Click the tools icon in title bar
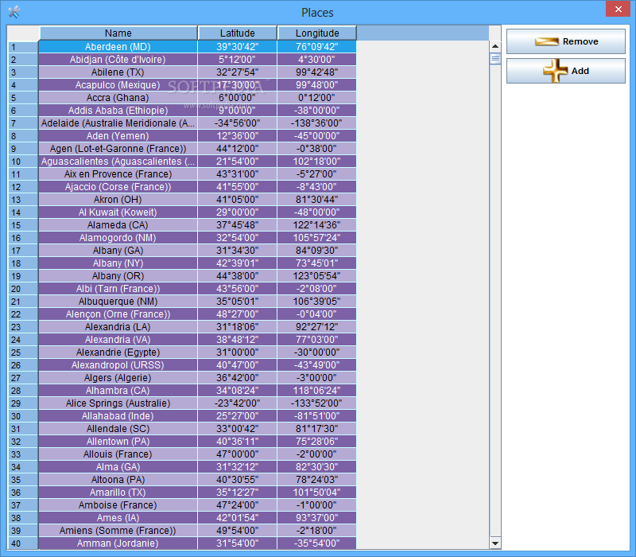This screenshot has height=557, width=636. coord(14,12)
